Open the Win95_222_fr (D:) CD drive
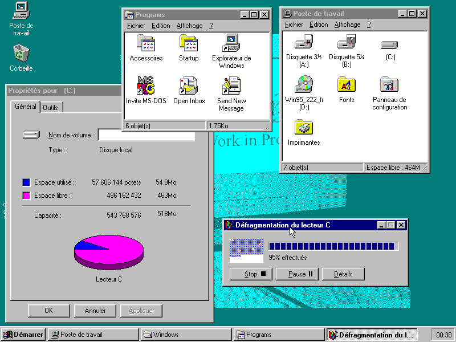Image resolution: width=456 pixels, height=342 pixels. pyautogui.click(x=304, y=84)
